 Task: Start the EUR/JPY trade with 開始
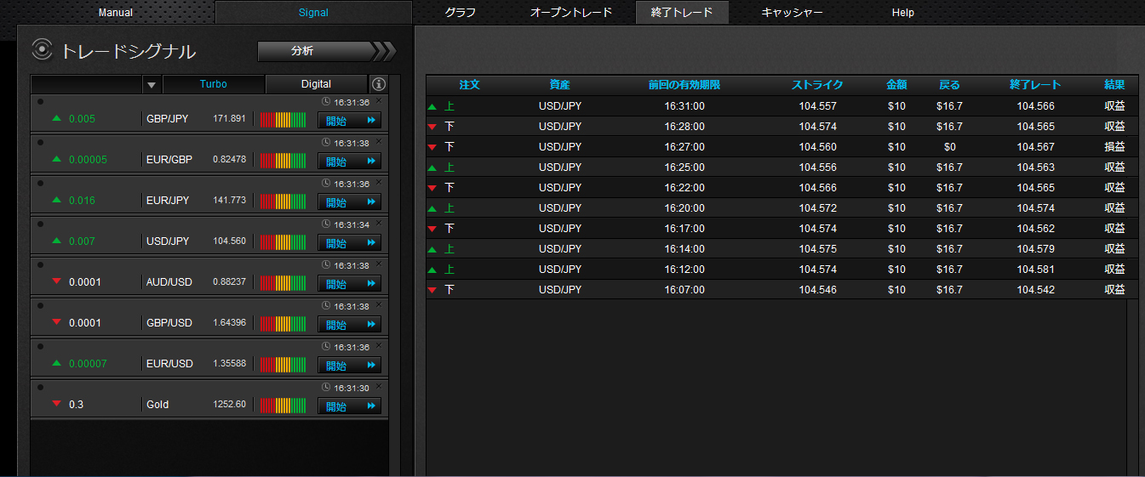tap(349, 202)
